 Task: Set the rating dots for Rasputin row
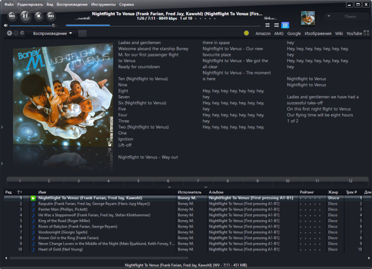(310, 204)
